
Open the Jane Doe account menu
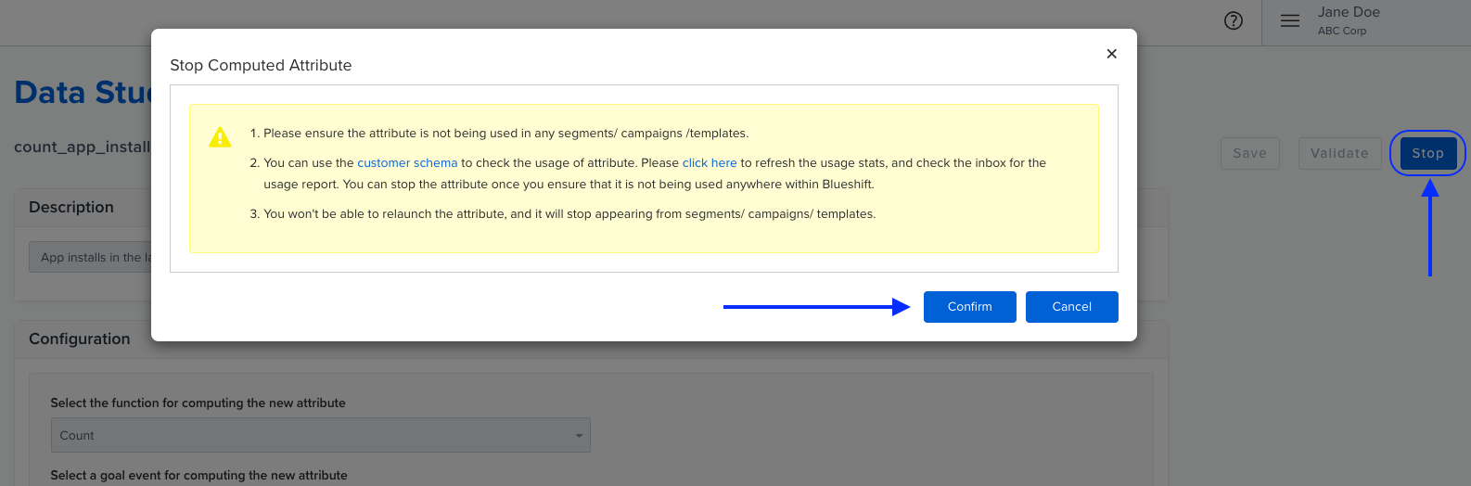click(1349, 12)
